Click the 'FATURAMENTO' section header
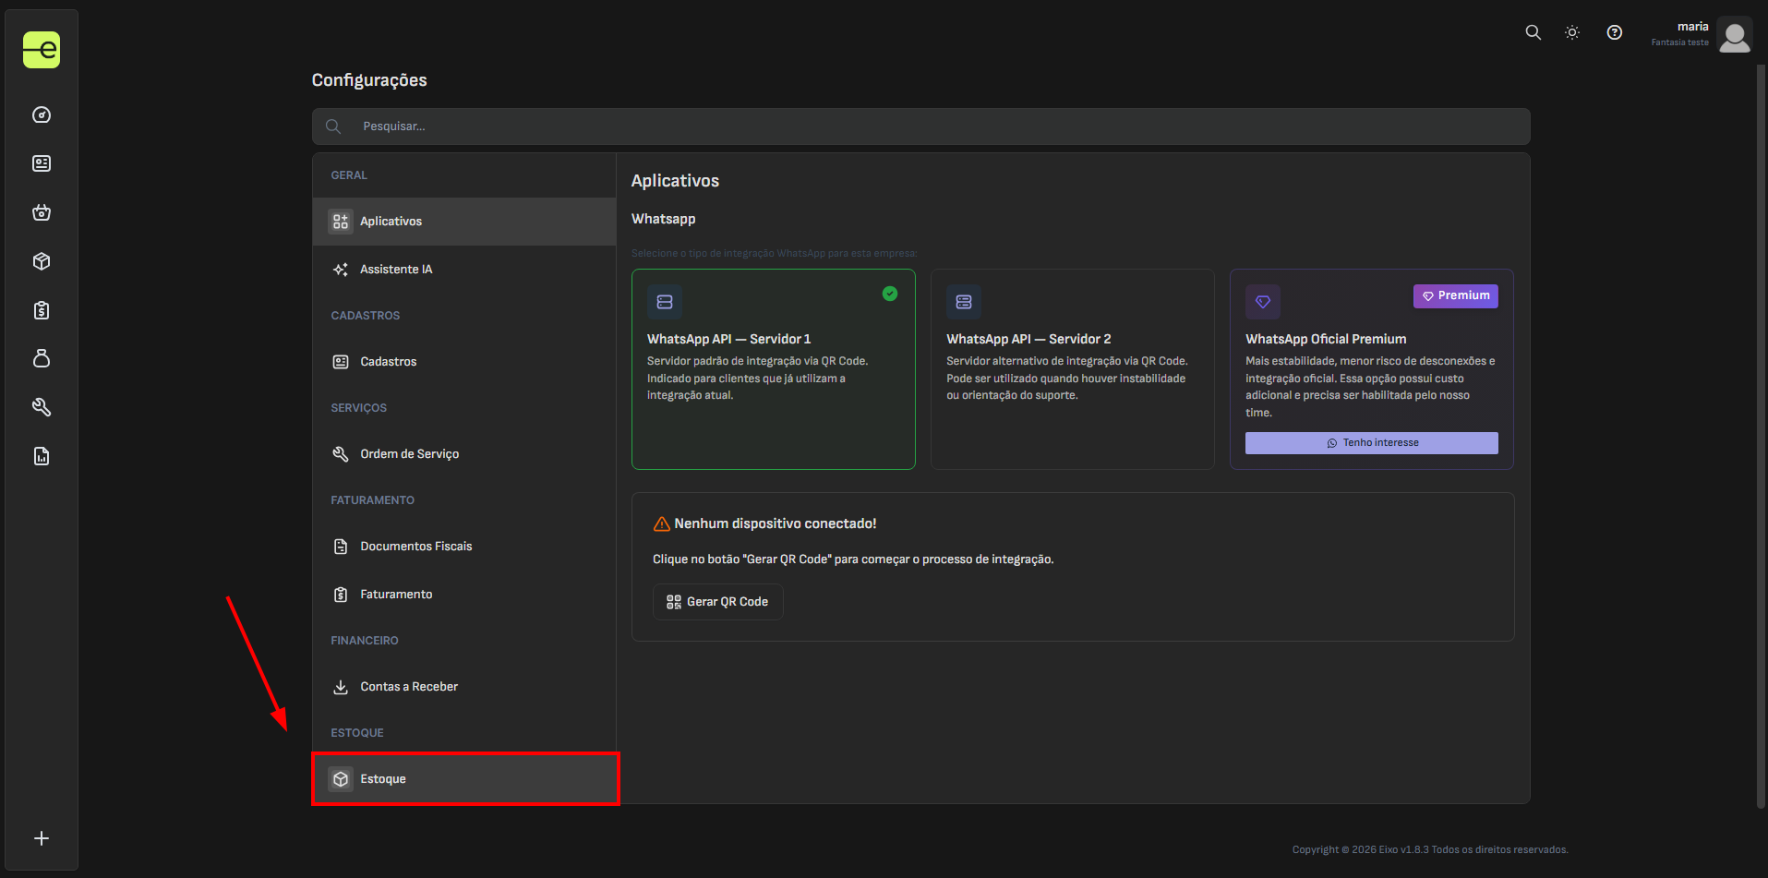The width and height of the screenshot is (1768, 878). click(x=373, y=500)
